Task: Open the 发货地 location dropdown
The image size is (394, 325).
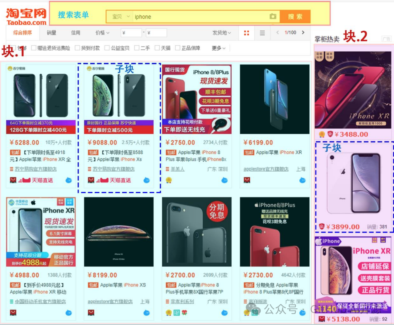Action: tap(222, 33)
